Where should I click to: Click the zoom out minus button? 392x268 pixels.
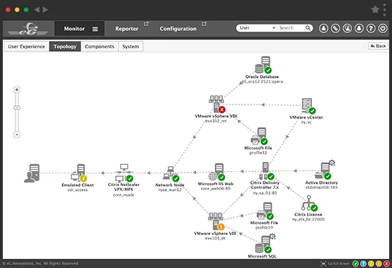point(17,135)
